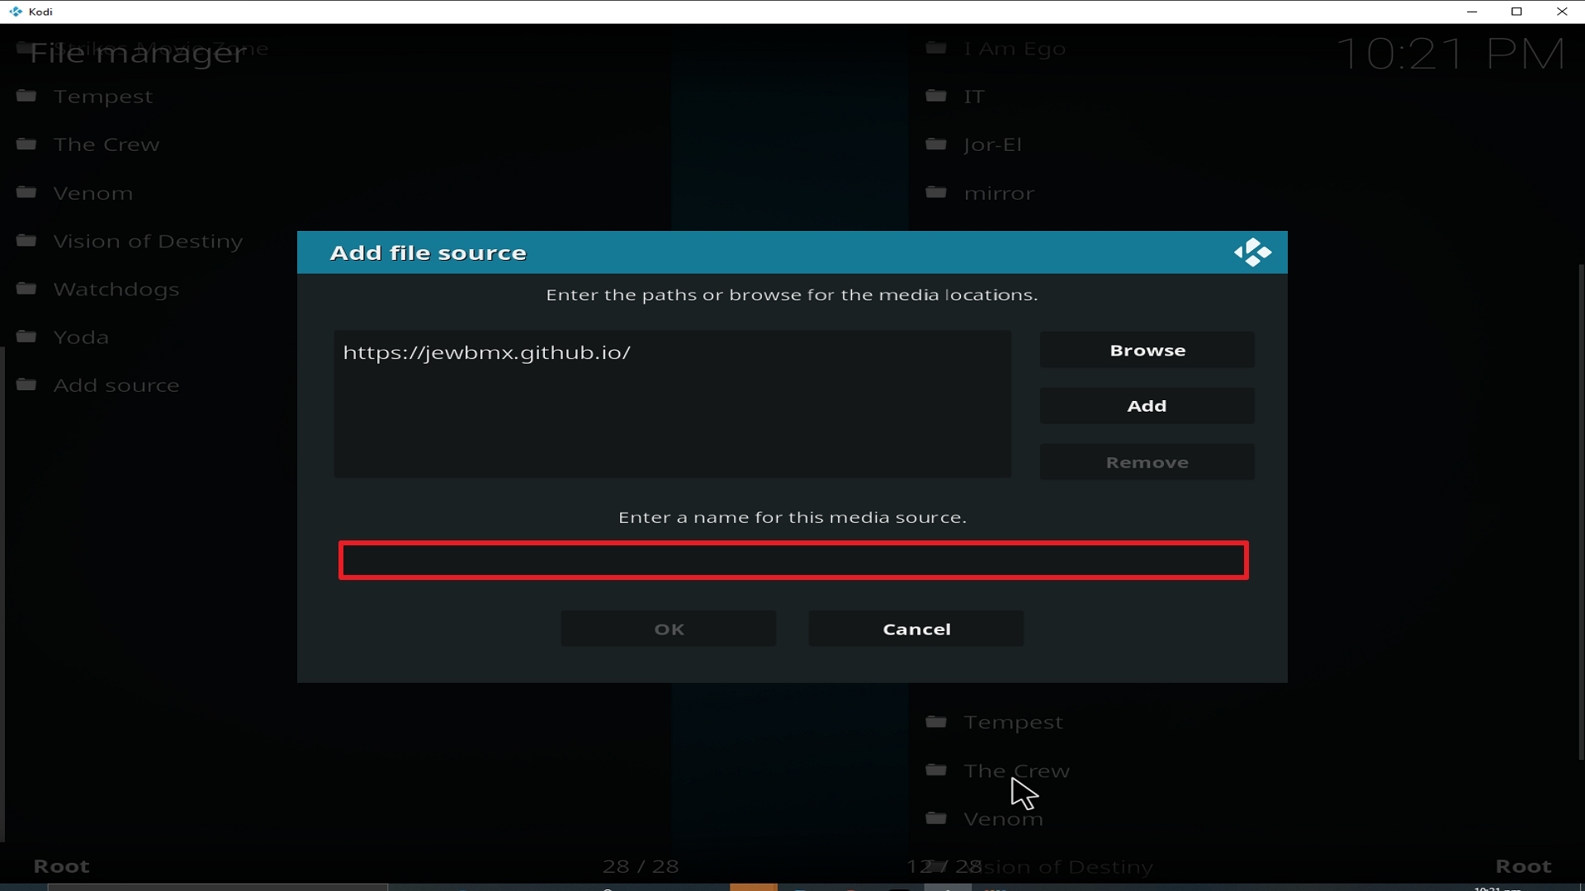Click Watchdogs folder icon
The image size is (1585, 891).
[x=26, y=288]
